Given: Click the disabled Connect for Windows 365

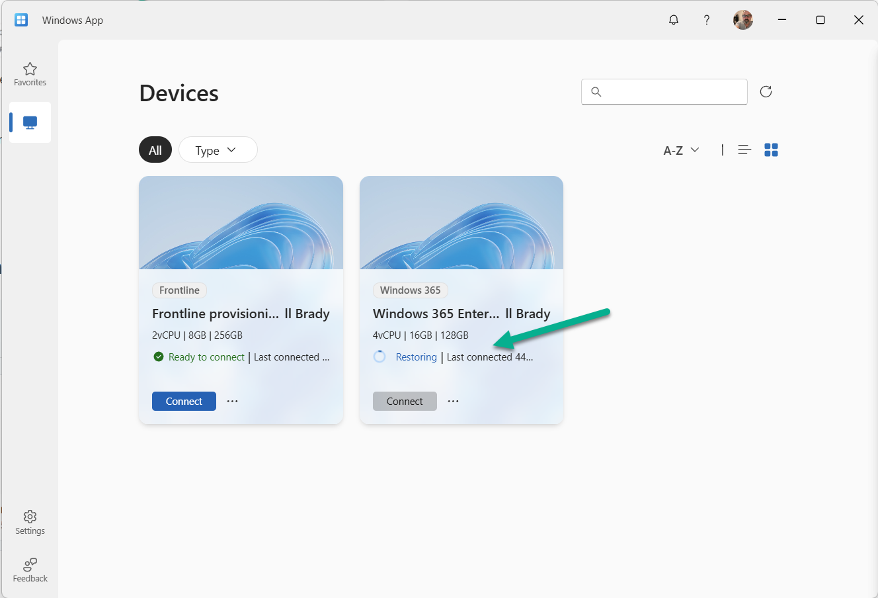Looking at the screenshot, I should point(405,401).
